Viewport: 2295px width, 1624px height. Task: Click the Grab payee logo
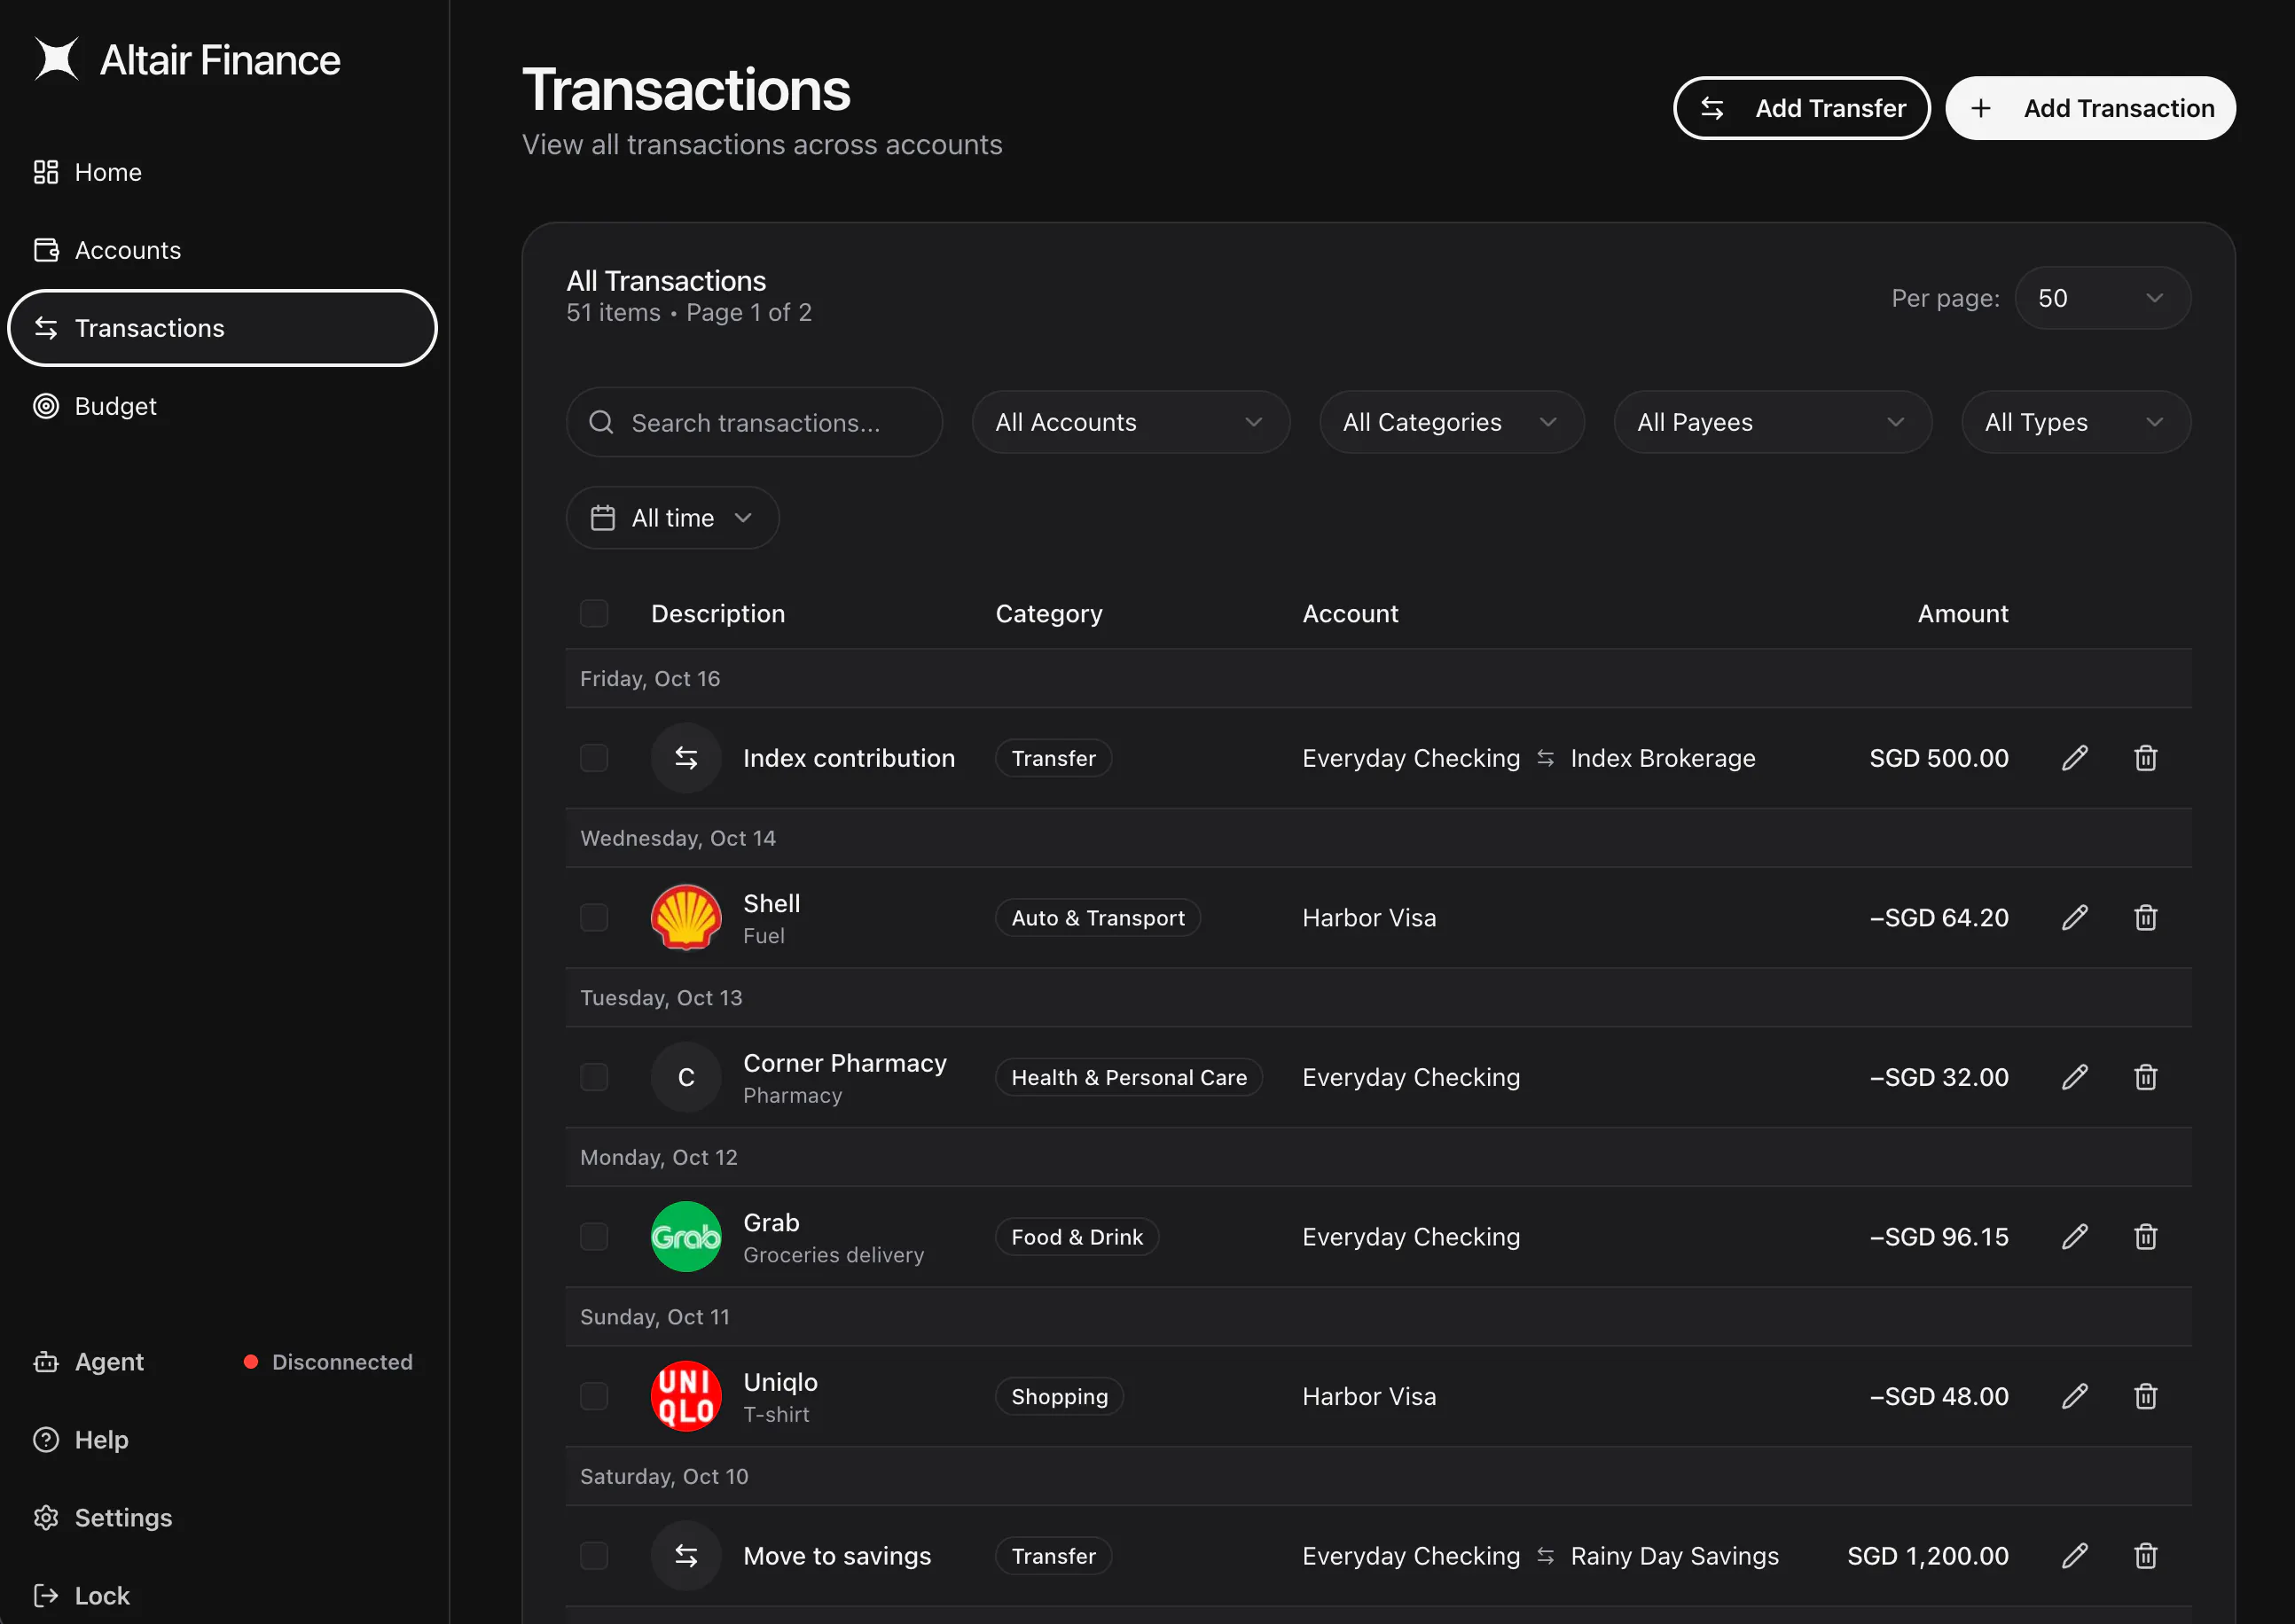coord(686,1237)
